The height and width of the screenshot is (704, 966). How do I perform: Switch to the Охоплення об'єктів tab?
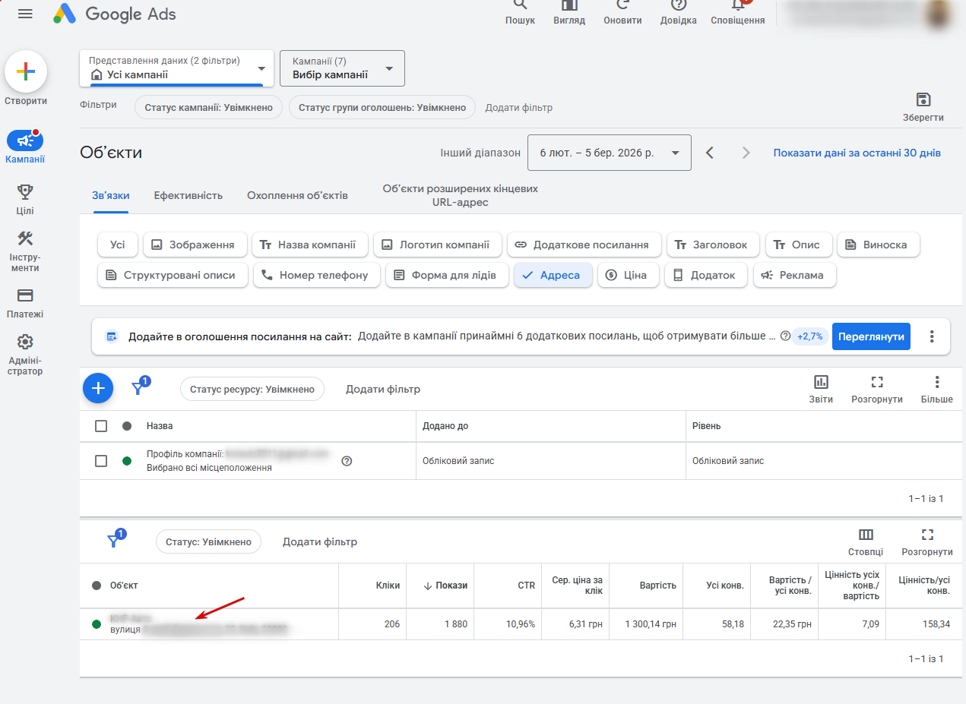coord(297,195)
